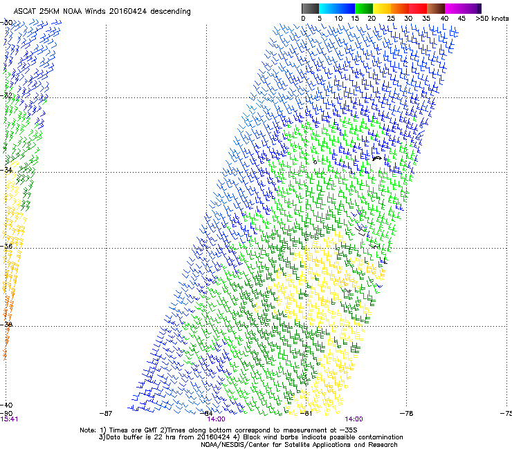Screen dimensions: 512x449
Task: Click the yellow 20-25 knots legend swatch
Action: point(382,8)
